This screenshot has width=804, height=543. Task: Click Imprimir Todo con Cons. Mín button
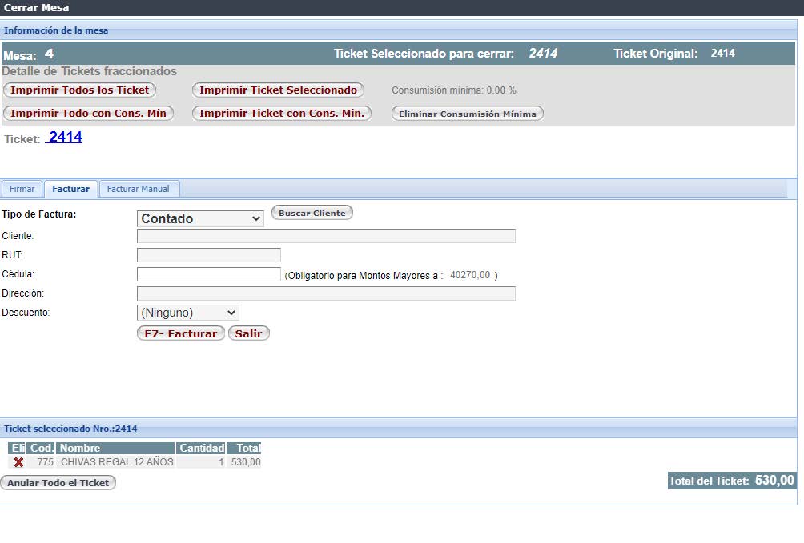point(88,114)
